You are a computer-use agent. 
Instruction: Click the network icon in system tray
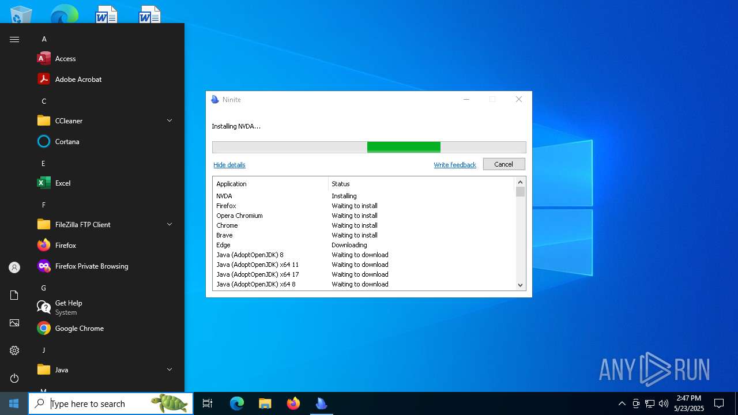coord(650,403)
